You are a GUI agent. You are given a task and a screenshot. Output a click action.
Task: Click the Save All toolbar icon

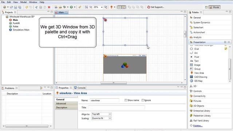(20, 7)
